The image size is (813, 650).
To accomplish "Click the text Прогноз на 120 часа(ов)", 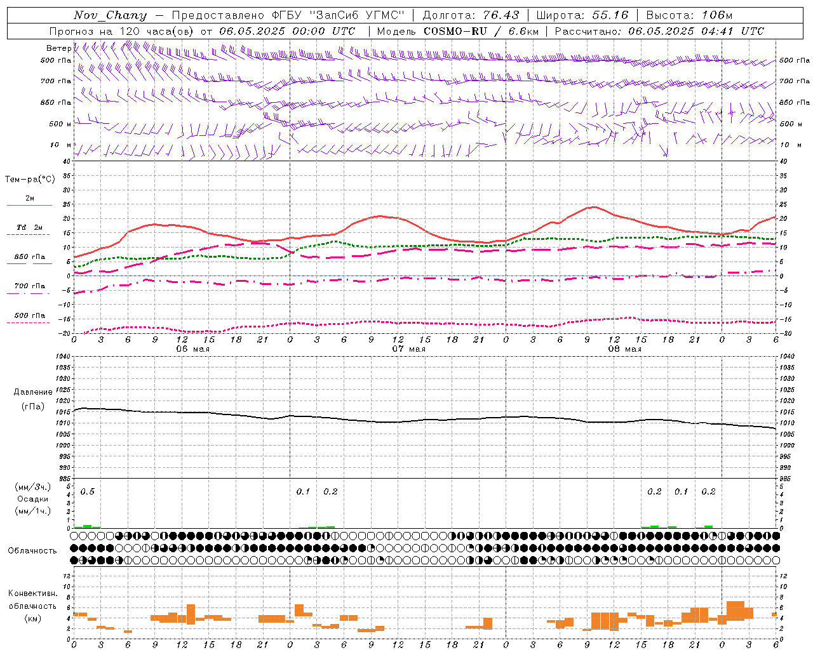I will (122, 31).
